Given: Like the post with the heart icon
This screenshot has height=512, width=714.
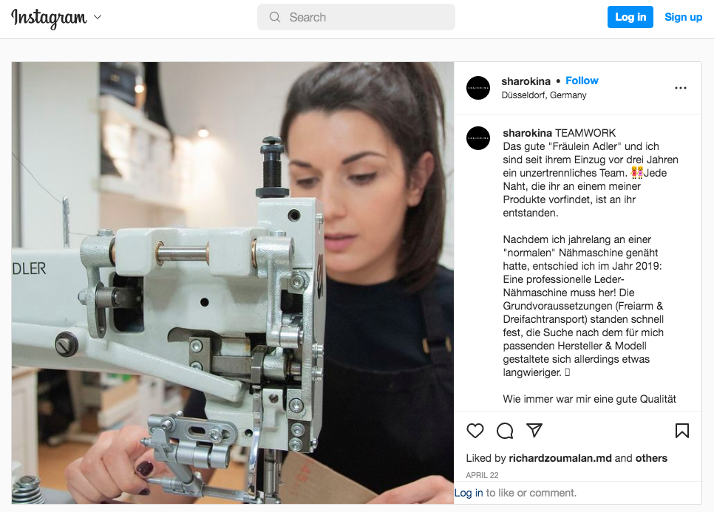Looking at the screenshot, I should [x=475, y=431].
